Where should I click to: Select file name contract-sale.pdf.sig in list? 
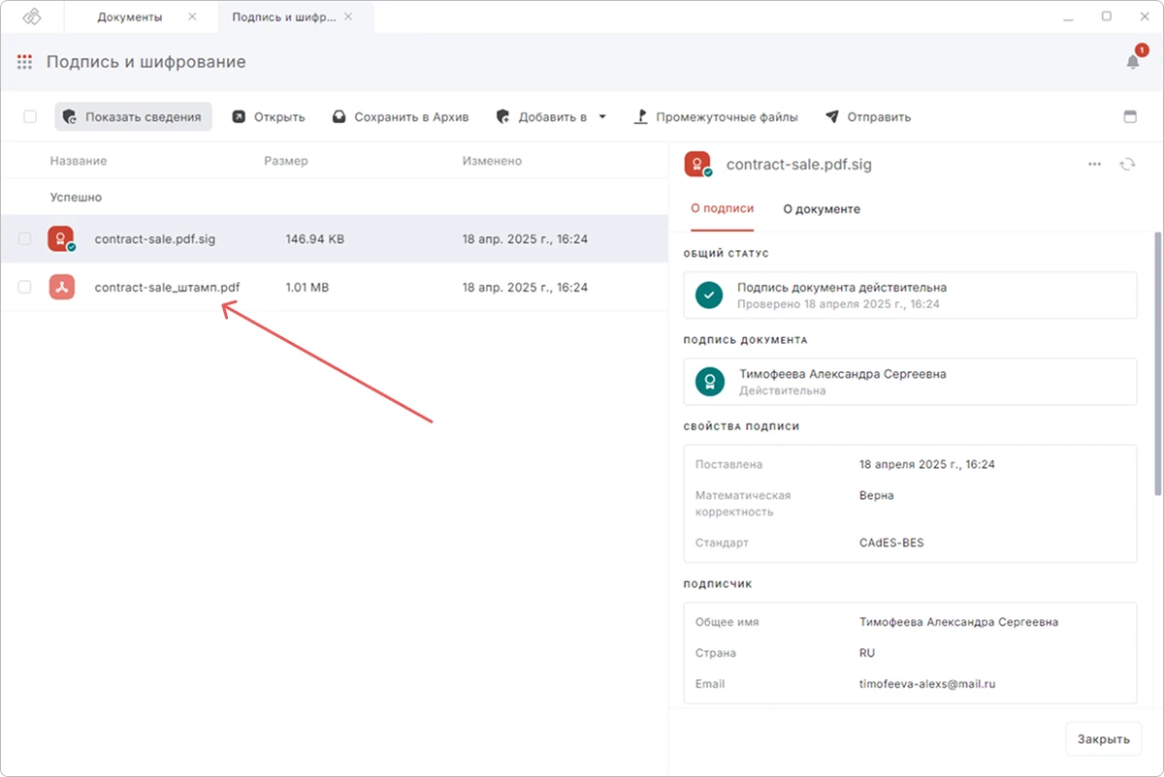click(155, 239)
